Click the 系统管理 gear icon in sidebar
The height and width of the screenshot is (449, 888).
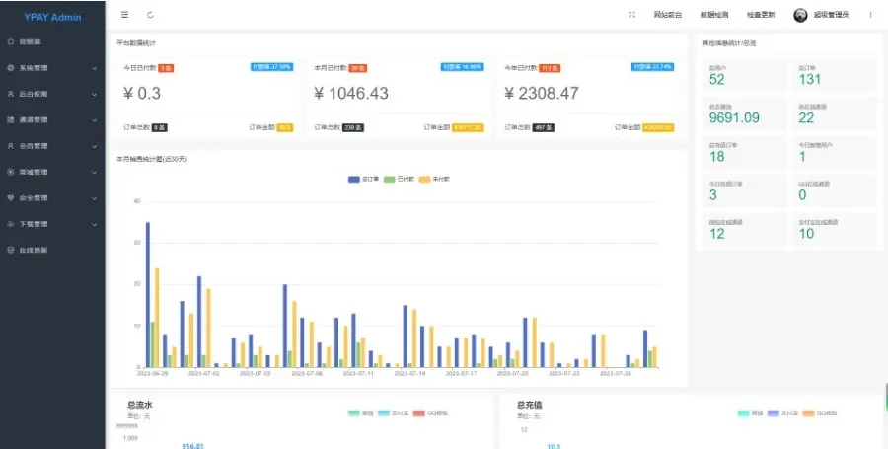[10, 68]
